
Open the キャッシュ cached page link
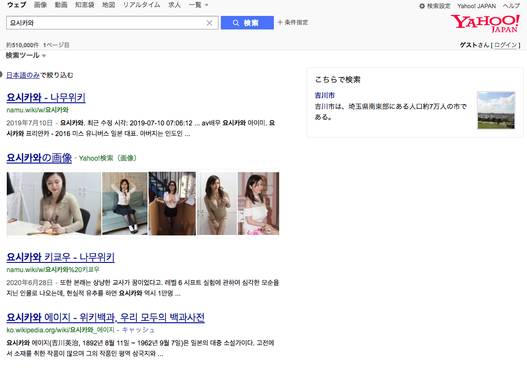pos(138,330)
